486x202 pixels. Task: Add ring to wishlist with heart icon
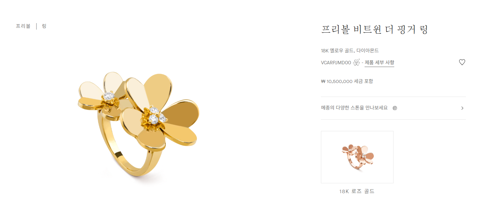point(462,62)
